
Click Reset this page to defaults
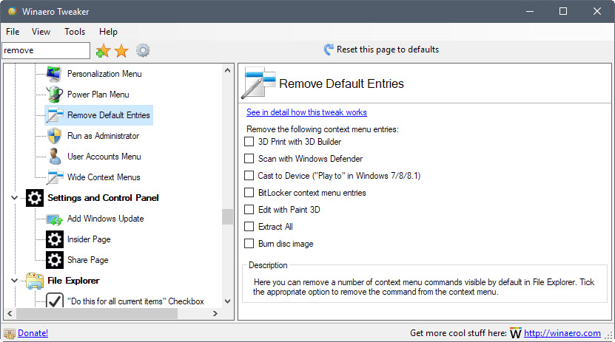[x=381, y=49]
